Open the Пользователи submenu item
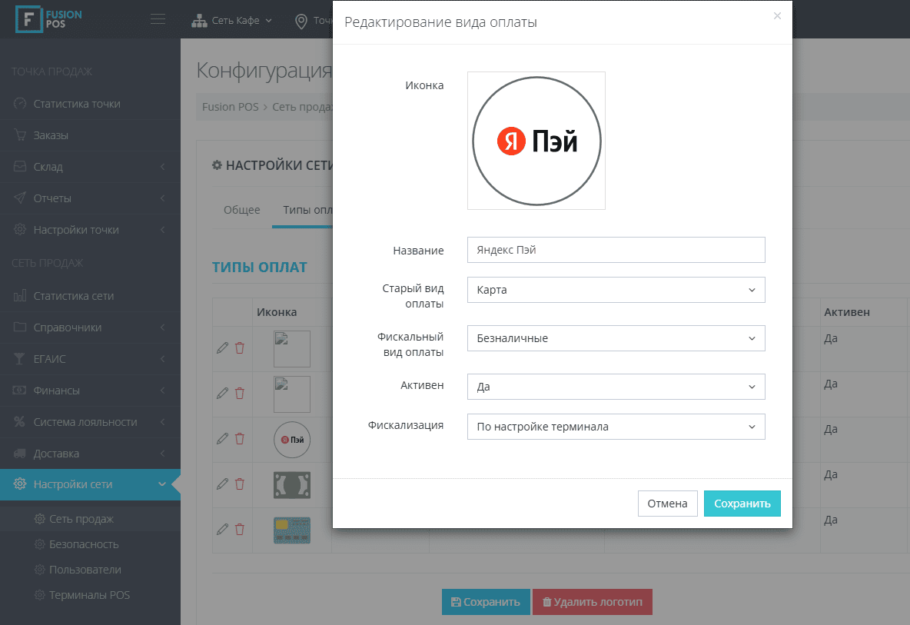This screenshot has height=625, width=910. (x=90, y=570)
